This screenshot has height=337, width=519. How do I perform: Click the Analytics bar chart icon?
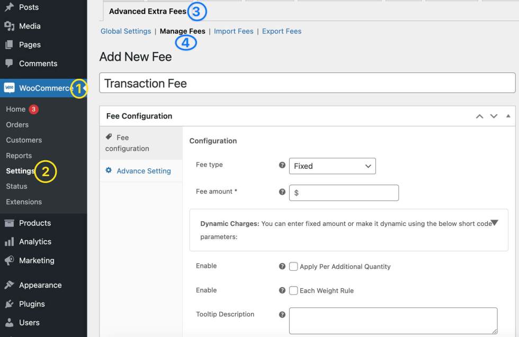[x=10, y=242]
